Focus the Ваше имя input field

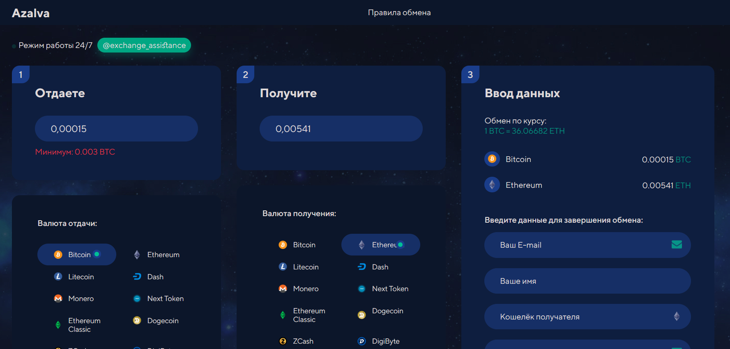click(x=587, y=281)
